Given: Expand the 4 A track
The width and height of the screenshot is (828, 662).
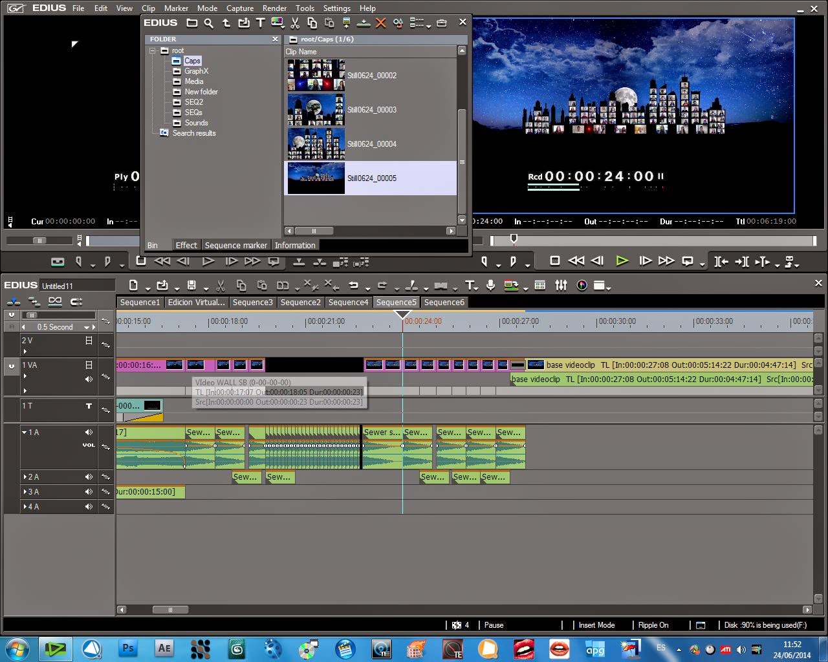Looking at the screenshot, I should pos(25,507).
